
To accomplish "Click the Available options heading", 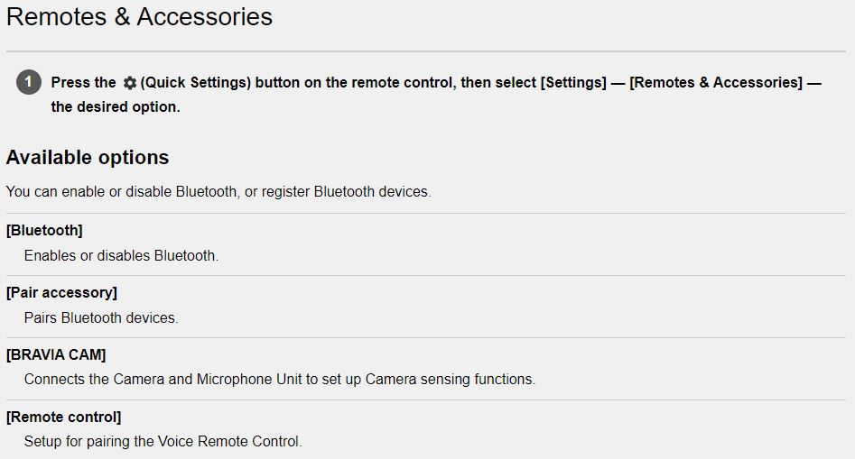I will click(x=88, y=157).
